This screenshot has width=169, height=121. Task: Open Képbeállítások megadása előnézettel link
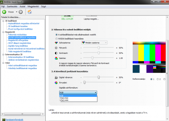pos(24,24)
